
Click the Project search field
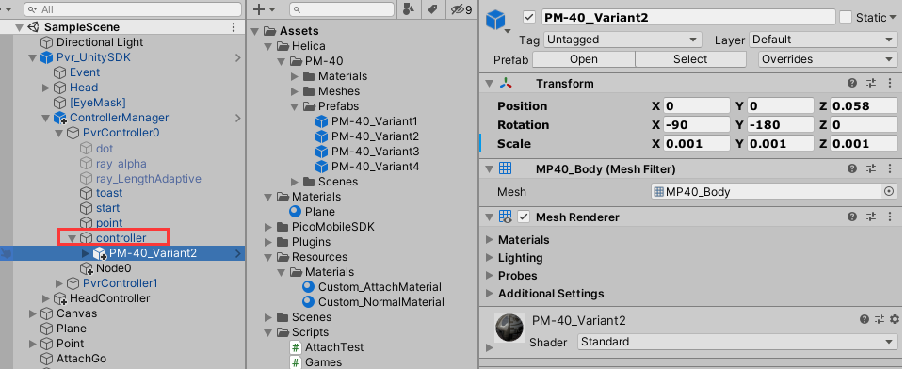[341, 9]
